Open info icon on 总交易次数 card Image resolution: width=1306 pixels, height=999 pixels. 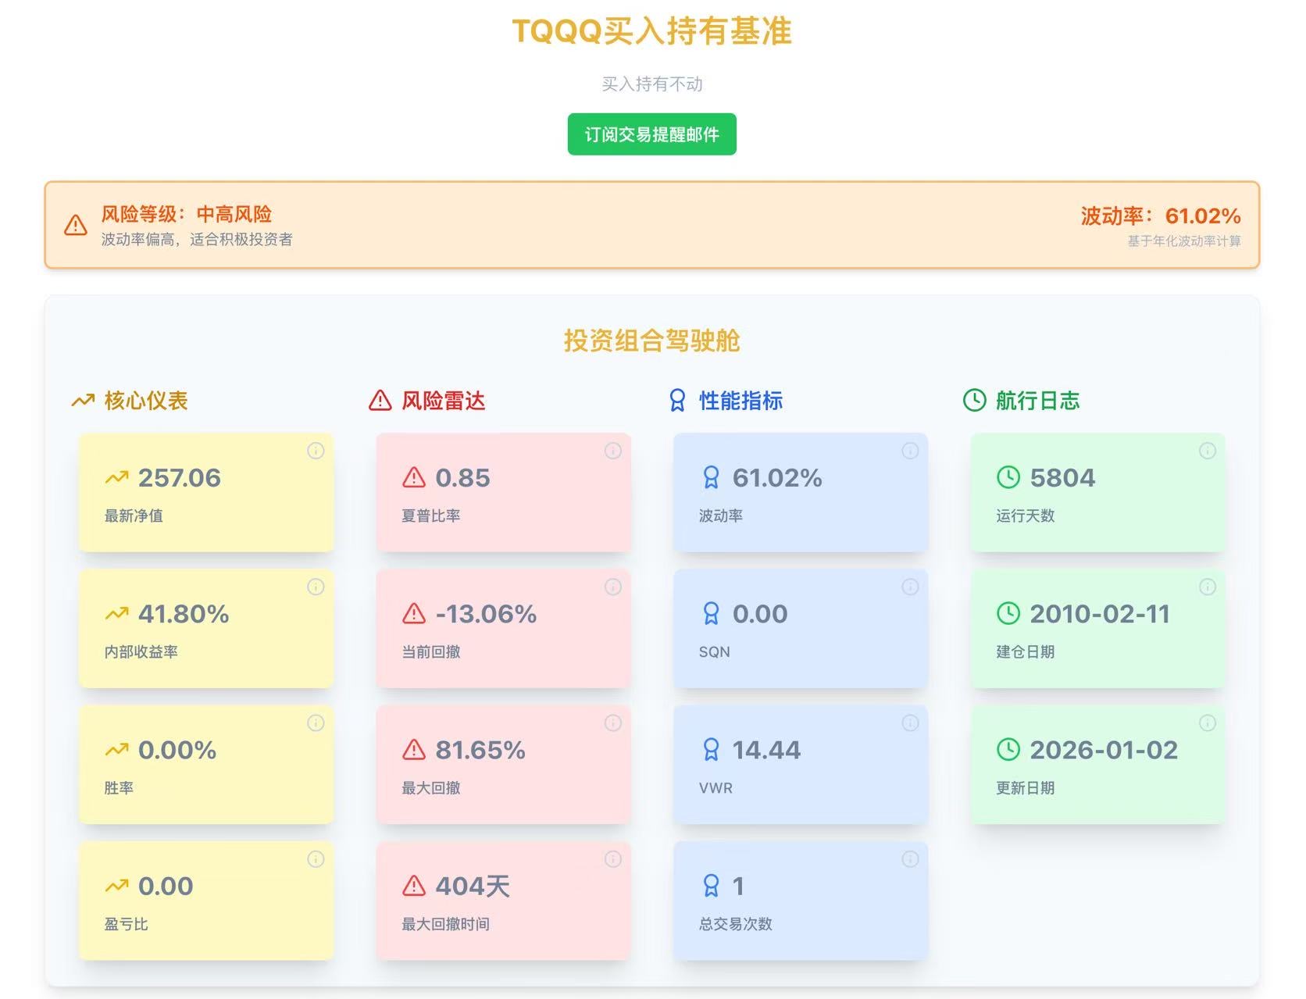910,859
